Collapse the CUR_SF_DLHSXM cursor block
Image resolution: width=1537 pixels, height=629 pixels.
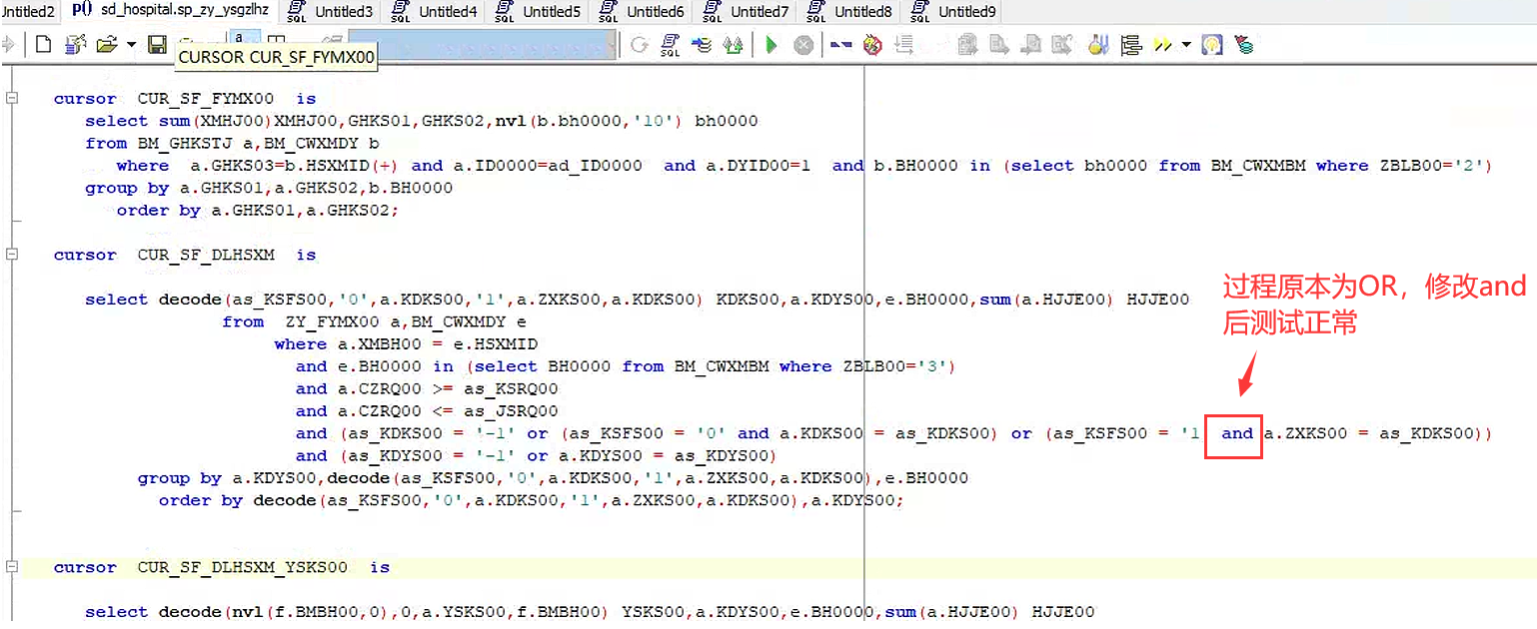point(12,255)
